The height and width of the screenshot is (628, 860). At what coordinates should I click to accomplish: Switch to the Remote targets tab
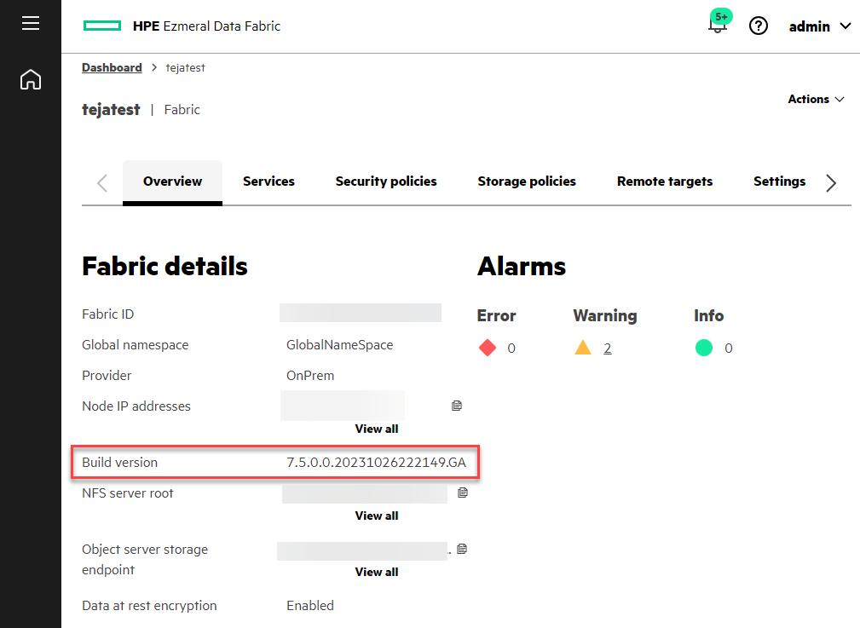tap(665, 181)
